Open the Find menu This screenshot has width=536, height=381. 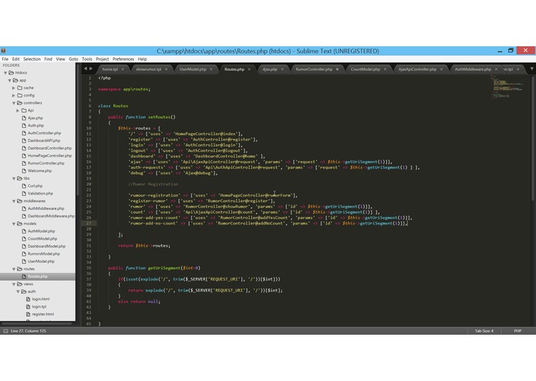click(x=48, y=59)
